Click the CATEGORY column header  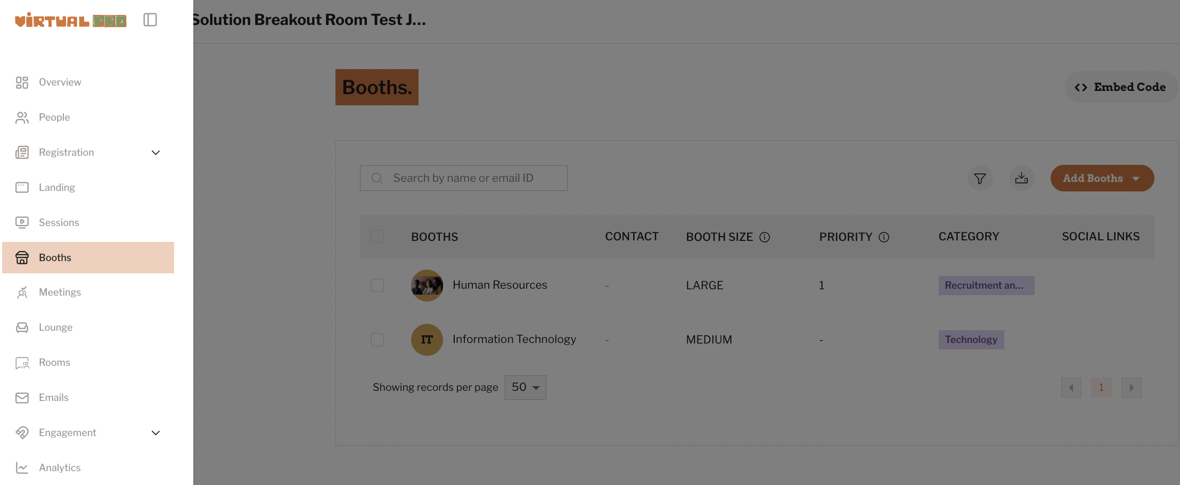pyautogui.click(x=969, y=237)
